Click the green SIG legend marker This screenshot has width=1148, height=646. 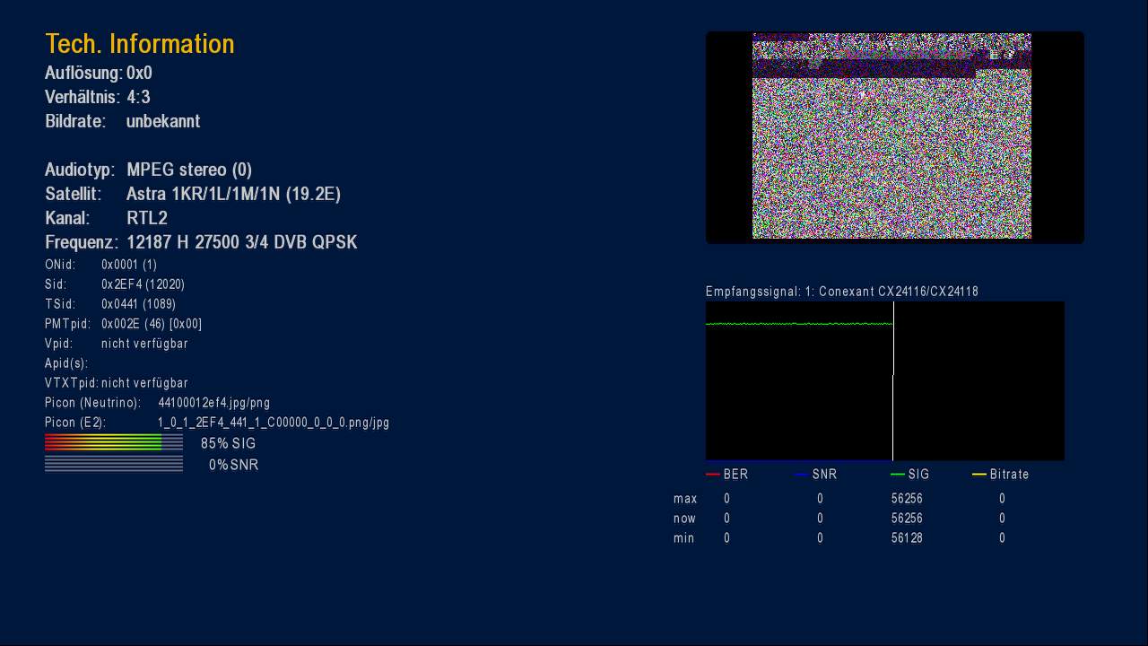tap(897, 475)
